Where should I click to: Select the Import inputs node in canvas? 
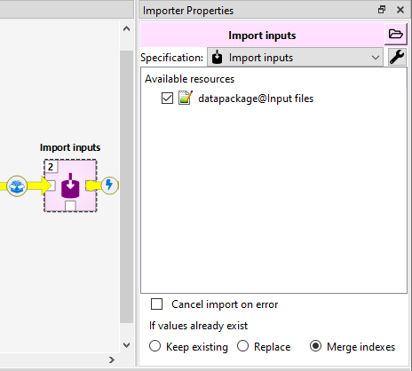click(70, 185)
